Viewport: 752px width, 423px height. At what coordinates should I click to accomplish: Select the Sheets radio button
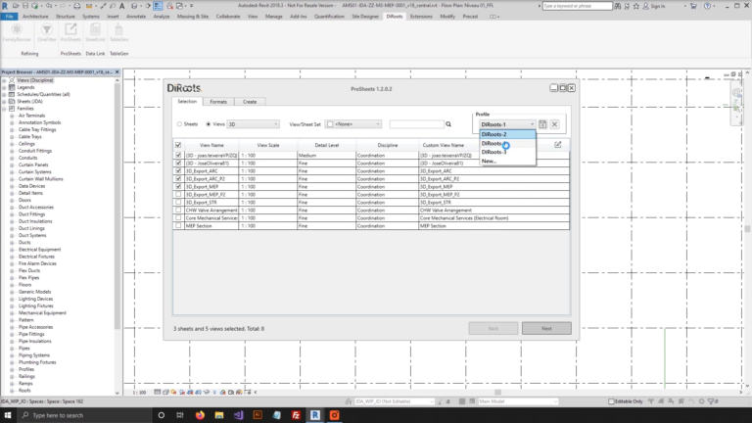click(179, 124)
